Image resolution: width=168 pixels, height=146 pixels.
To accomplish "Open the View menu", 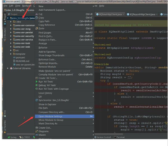I will pyautogui.click(x=18, y=6).
